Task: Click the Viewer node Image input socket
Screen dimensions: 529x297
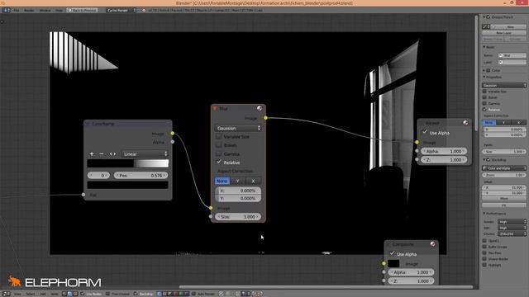Action: (417, 142)
